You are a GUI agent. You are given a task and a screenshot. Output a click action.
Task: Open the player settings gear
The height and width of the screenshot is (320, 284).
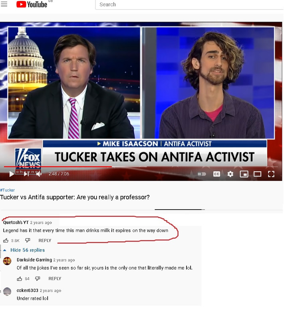230,174
